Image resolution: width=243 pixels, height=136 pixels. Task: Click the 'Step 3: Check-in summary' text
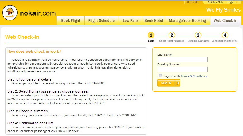click(28, 111)
